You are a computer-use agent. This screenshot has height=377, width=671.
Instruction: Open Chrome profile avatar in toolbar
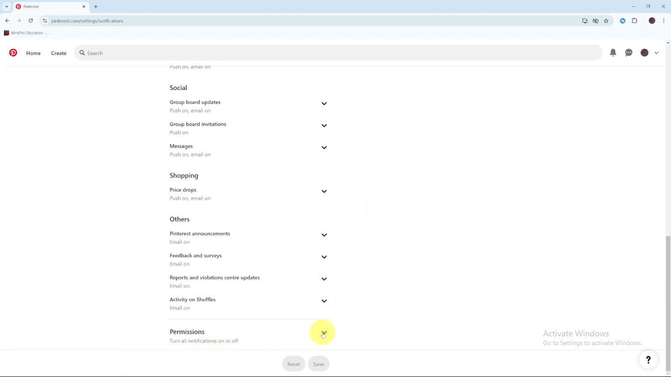[x=652, y=21]
